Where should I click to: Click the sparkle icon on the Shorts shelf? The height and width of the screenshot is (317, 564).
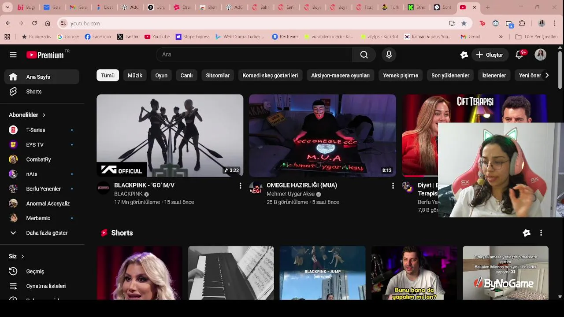527,233
